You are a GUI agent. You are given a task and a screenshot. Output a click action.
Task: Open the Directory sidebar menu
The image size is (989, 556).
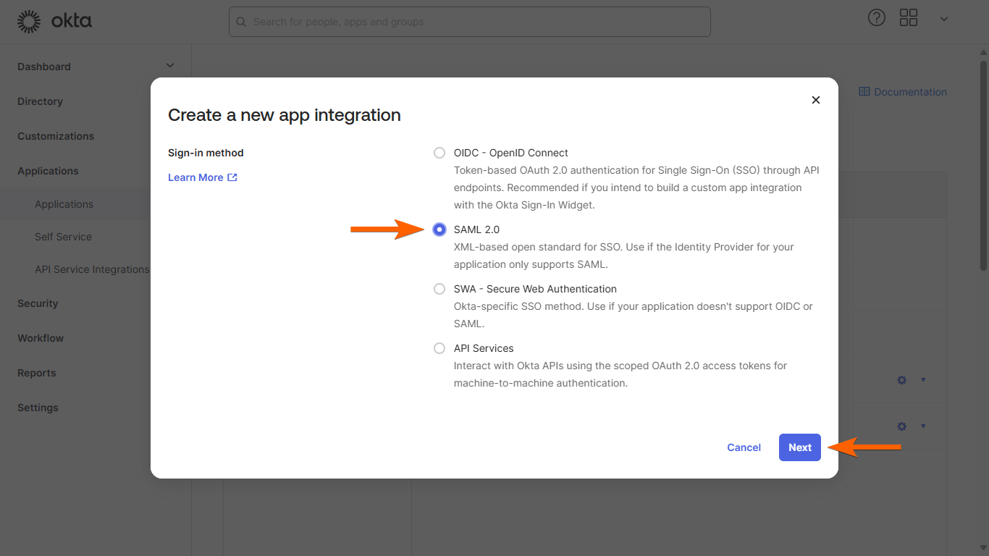(40, 101)
